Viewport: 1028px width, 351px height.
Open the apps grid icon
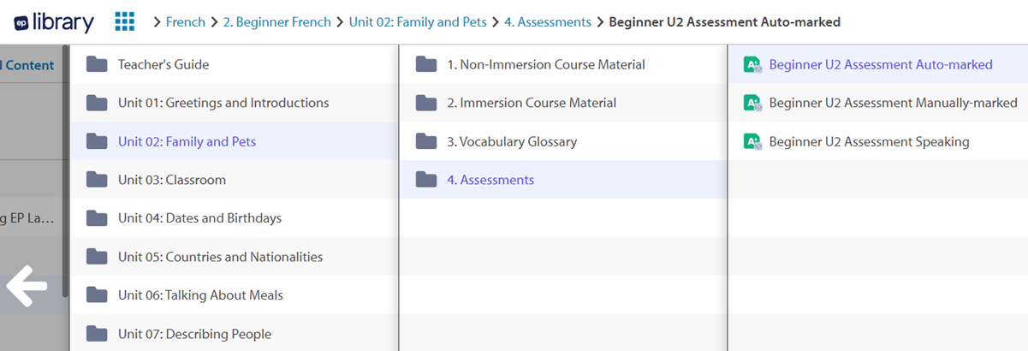point(125,21)
